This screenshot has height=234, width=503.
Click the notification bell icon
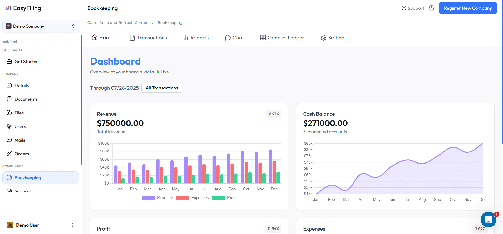click(431, 8)
